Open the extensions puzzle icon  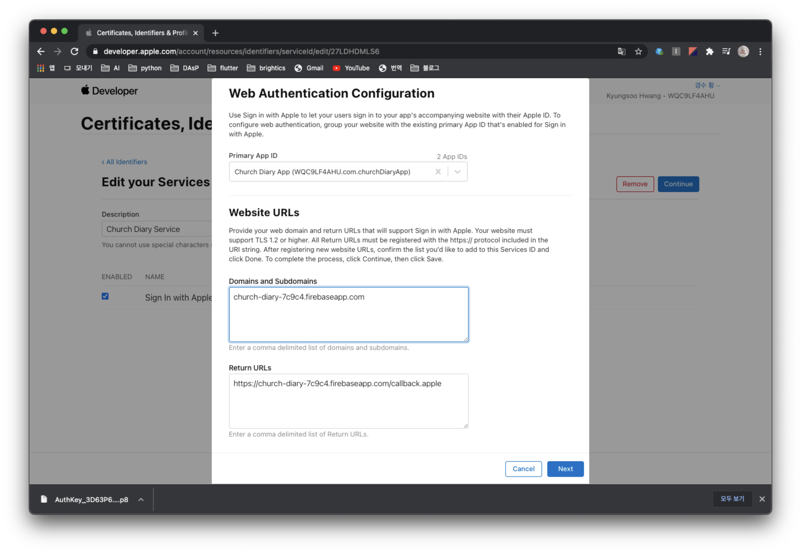tap(710, 52)
